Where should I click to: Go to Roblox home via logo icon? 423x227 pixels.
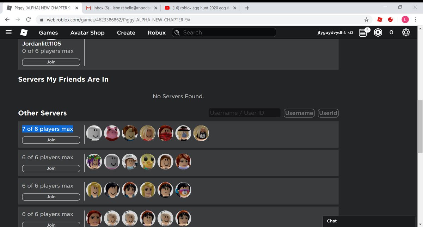(x=24, y=32)
